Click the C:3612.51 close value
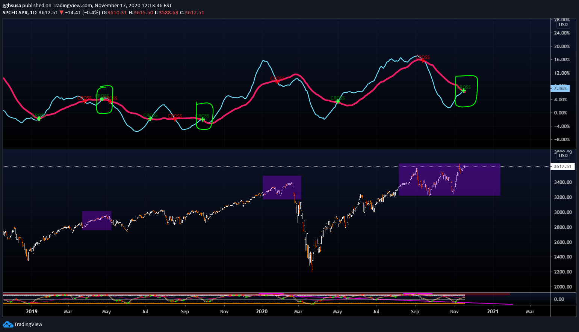The height and width of the screenshot is (332, 579). pos(192,12)
